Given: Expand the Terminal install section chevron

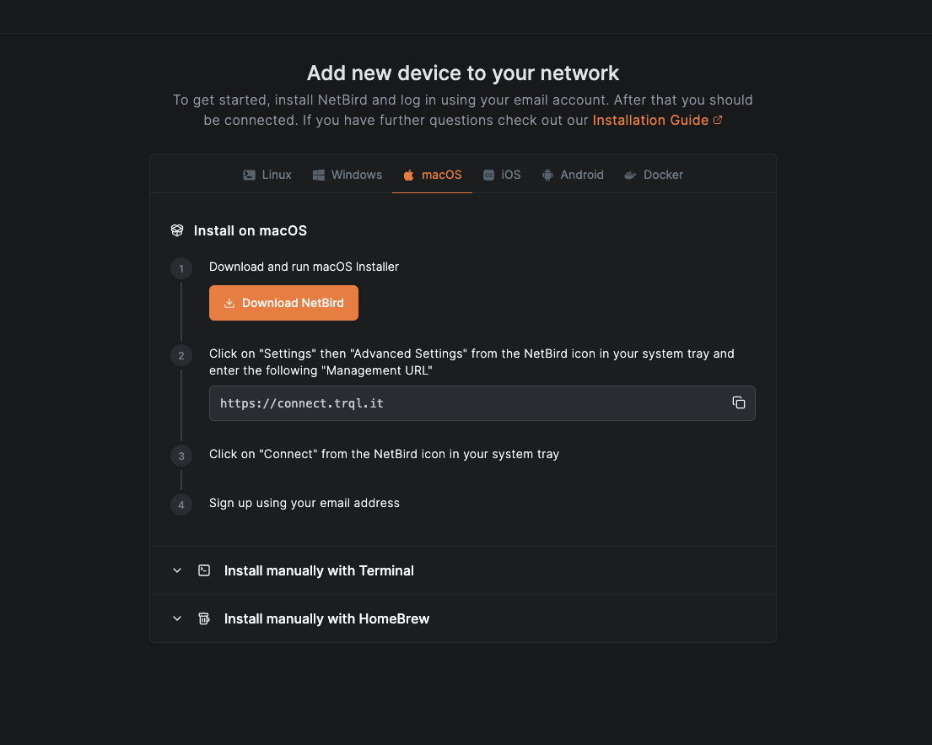Looking at the screenshot, I should point(177,570).
